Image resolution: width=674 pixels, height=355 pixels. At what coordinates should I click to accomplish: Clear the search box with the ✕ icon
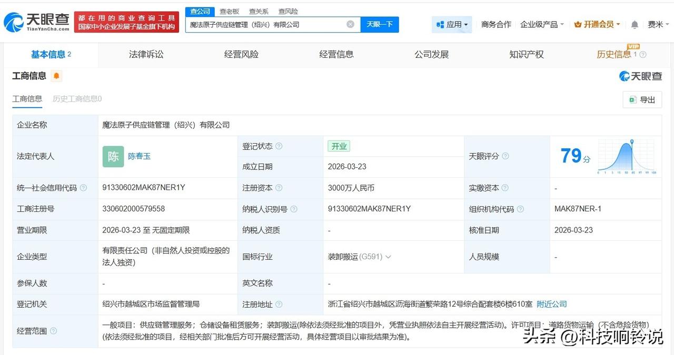click(x=350, y=24)
